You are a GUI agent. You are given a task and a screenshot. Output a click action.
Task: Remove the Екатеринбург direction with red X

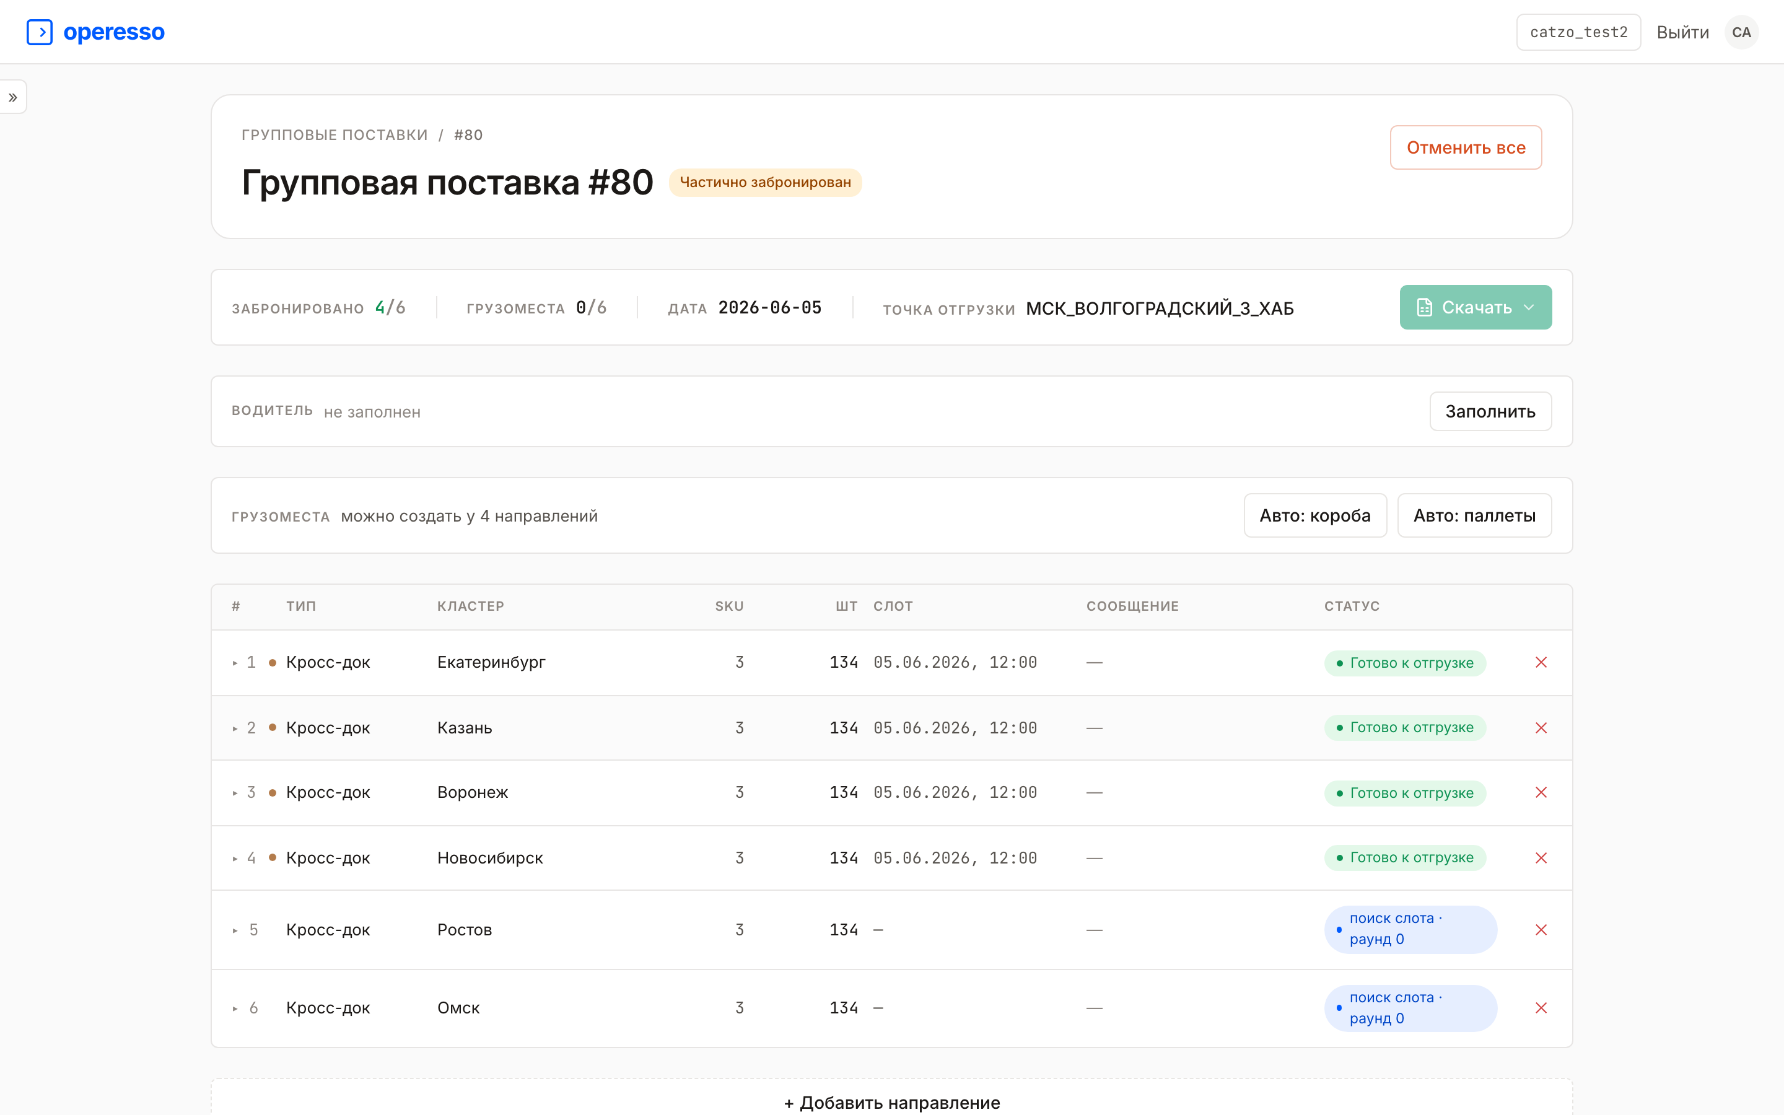click(1541, 662)
